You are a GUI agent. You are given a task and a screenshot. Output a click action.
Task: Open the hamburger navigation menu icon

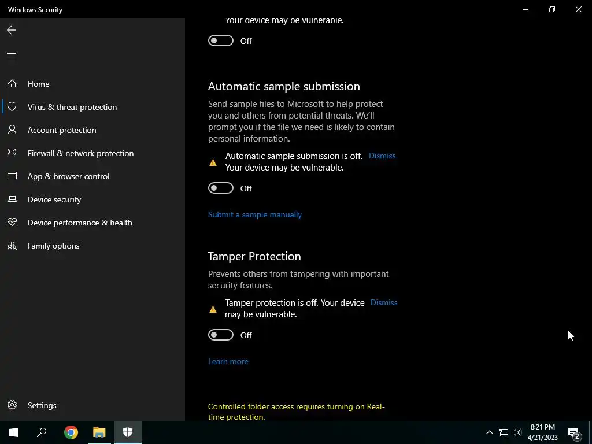coord(12,56)
